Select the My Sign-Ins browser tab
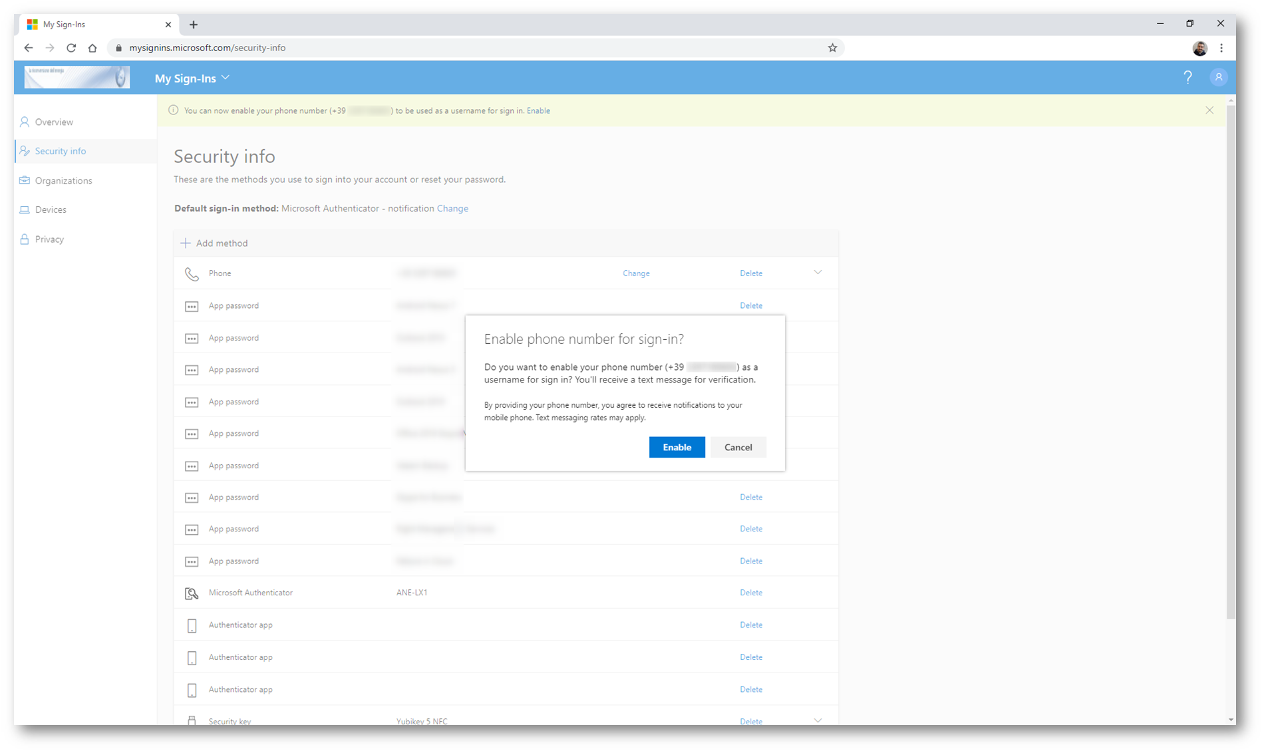 click(98, 25)
